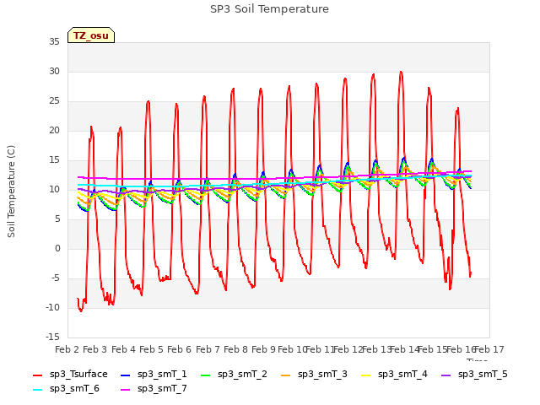Select the sp3_smT_1 legend label
This screenshot has width=540, height=405.
[162, 374]
